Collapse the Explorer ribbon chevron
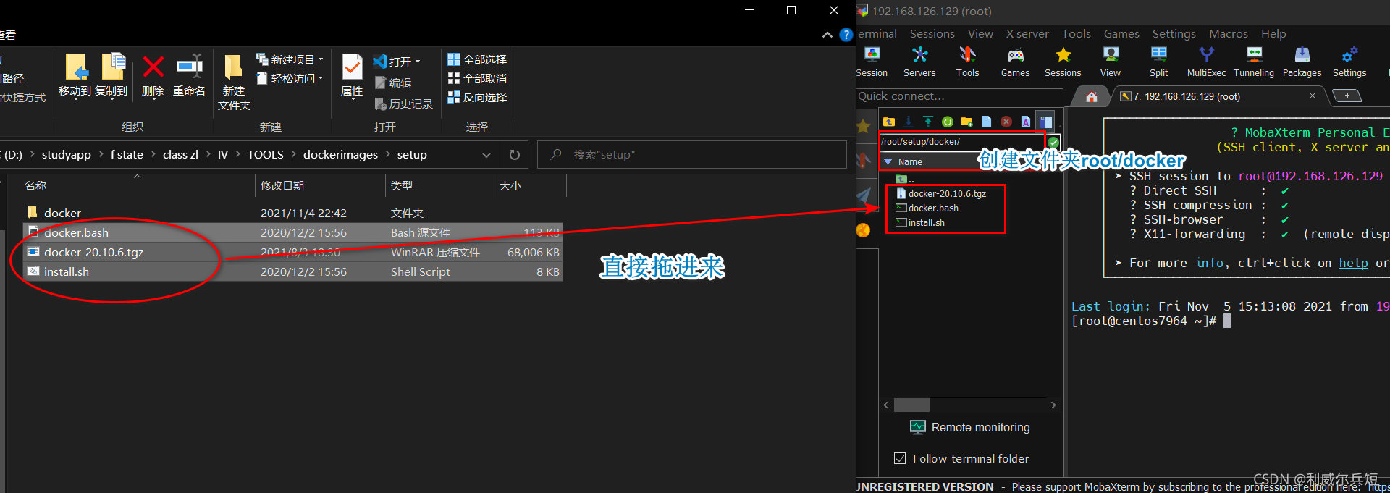This screenshot has height=493, width=1390. point(827,35)
